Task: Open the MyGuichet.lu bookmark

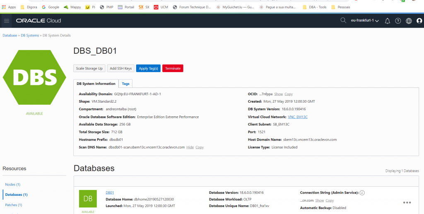Action: 235,7
